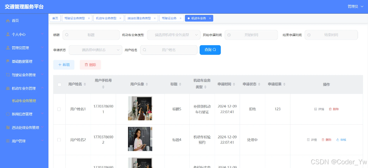Screen dimensions: 368x168
Task: Expand the 新闻信息管理 sidebar menu
Action: pos(42,113)
